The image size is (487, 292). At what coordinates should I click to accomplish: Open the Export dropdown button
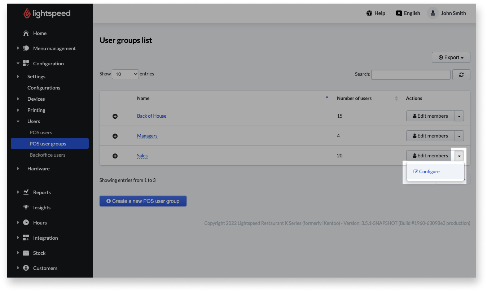451,57
